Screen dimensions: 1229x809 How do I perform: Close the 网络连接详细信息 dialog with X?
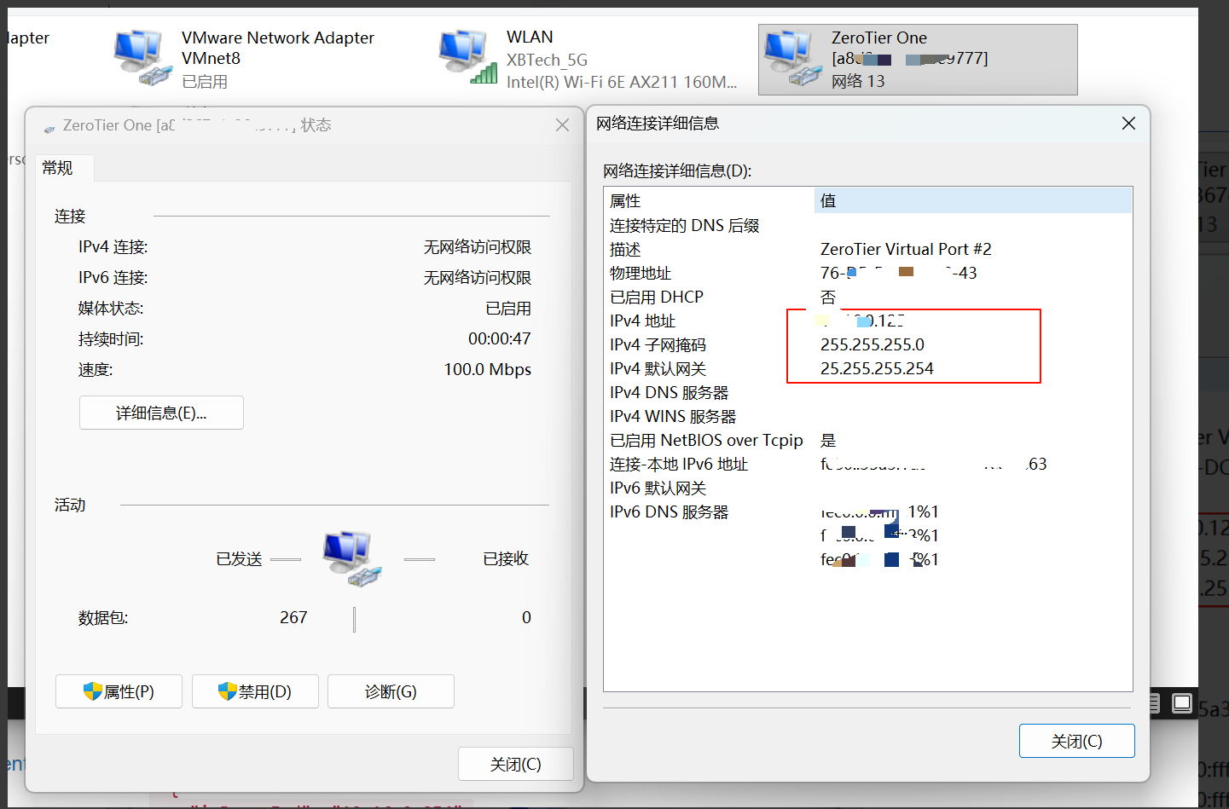[1128, 124]
